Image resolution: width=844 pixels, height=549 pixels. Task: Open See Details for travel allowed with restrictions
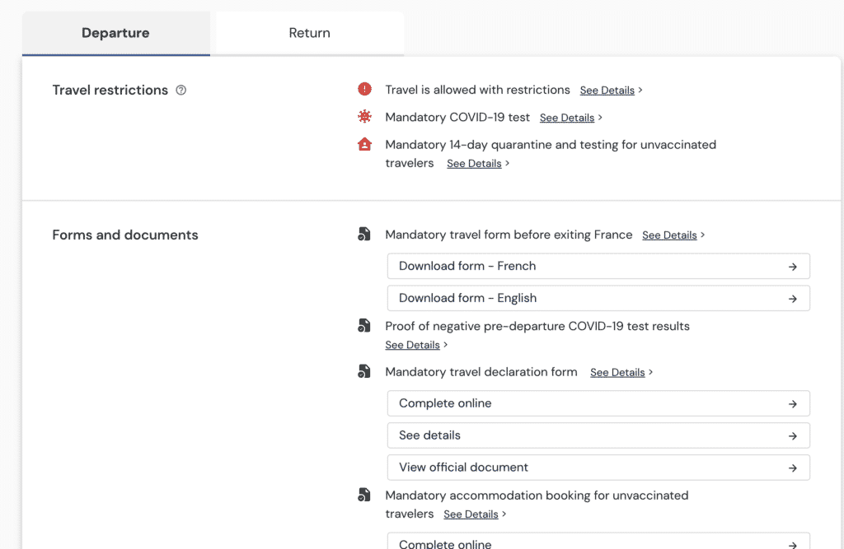point(607,91)
